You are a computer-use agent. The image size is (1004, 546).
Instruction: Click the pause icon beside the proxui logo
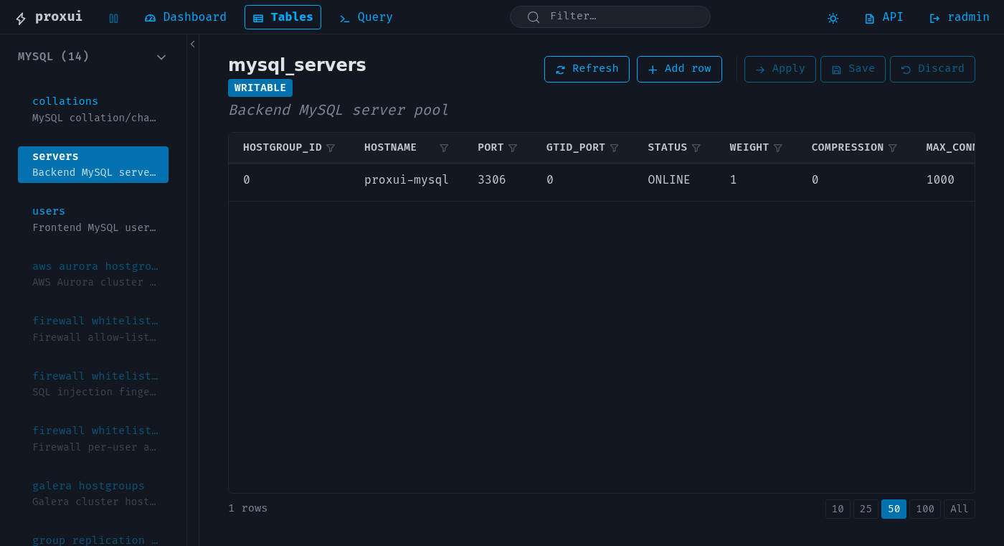pyautogui.click(x=113, y=17)
